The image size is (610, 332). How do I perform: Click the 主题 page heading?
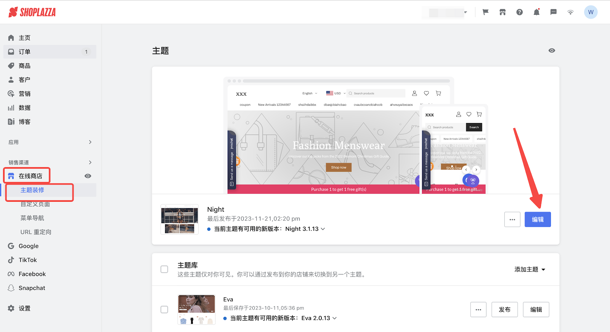161,51
